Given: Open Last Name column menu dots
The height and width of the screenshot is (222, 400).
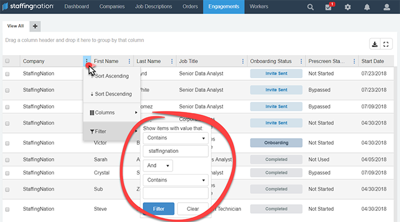Looking at the screenshot, I should coord(172,61).
